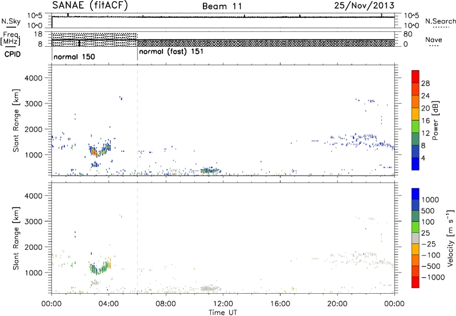Viewport: 456px width, 316px height.
Task: Select the gray -25 to 25 velocity color segment
Action: pos(416,238)
